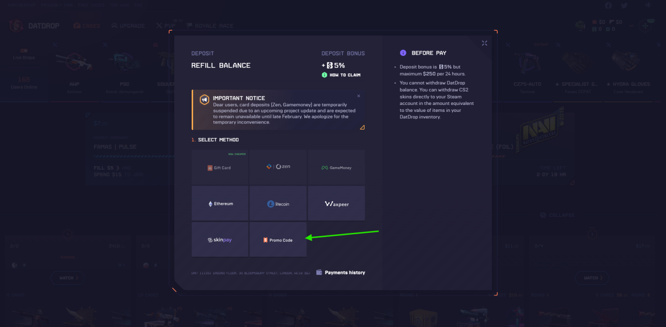Pick Skinpay as payment method
This screenshot has height=327, width=666.
[220, 239]
